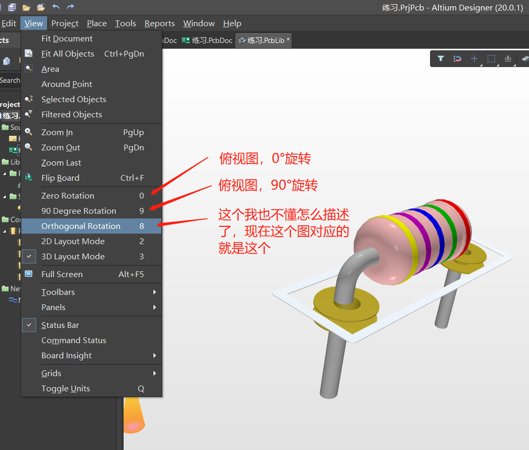Image resolution: width=529 pixels, height=450 pixels.
Task: Select the Filter icon in the PCB toolbar
Action: click(x=440, y=59)
